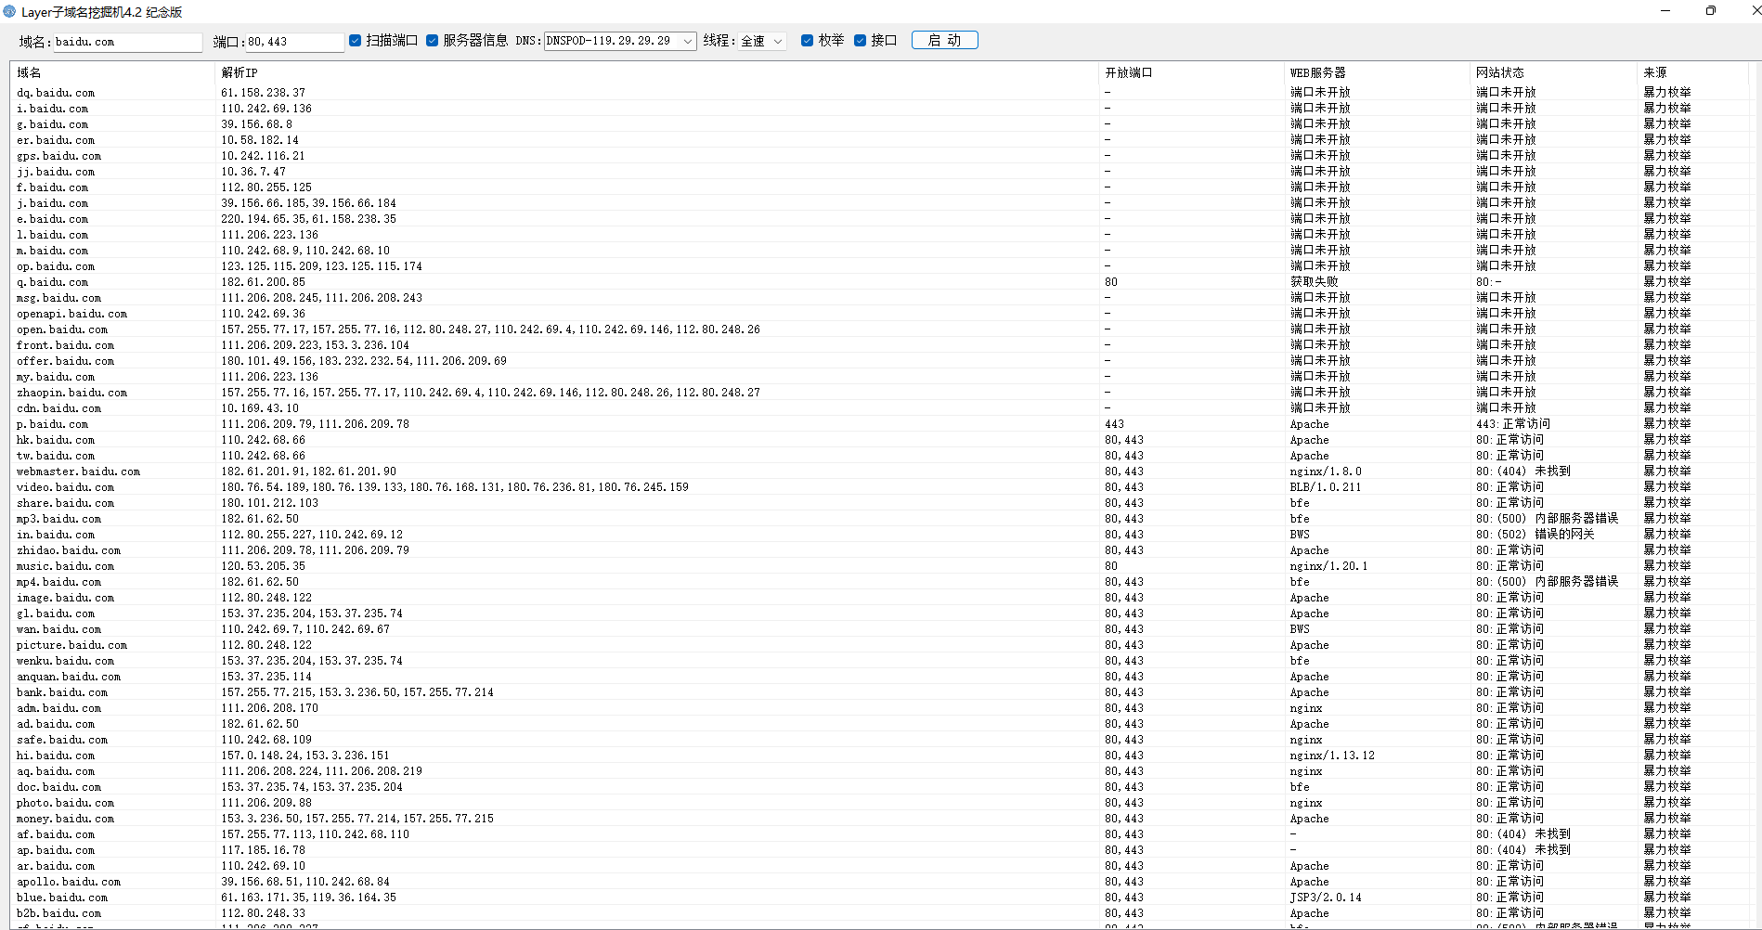This screenshot has height=930, width=1762.
Task: Select row wenku.baidu.com
Action: click(x=880, y=661)
